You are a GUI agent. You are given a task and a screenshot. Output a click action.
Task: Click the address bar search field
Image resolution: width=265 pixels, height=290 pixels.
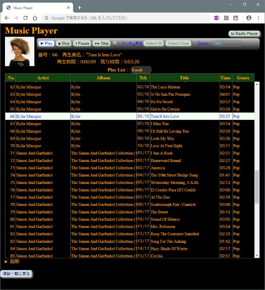coord(125,18)
